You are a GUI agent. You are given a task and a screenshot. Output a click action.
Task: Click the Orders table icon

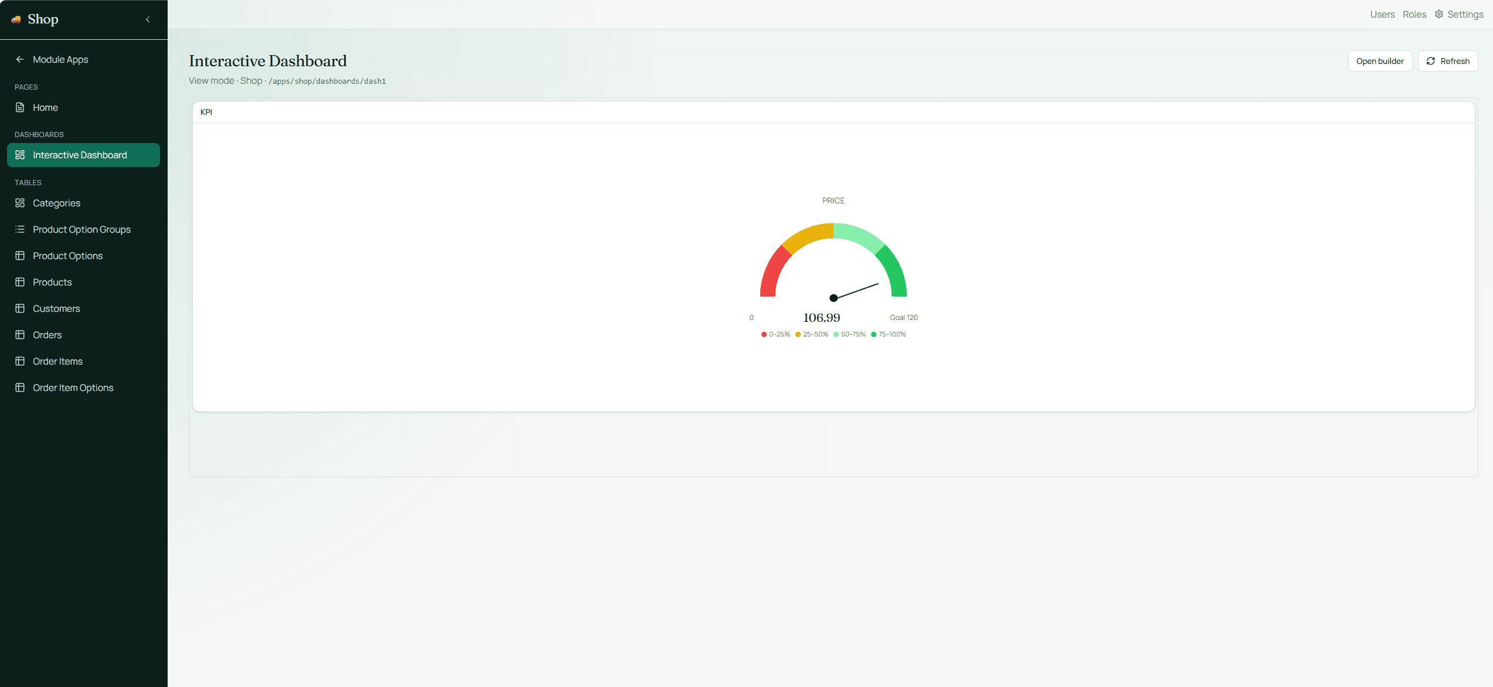coord(20,335)
